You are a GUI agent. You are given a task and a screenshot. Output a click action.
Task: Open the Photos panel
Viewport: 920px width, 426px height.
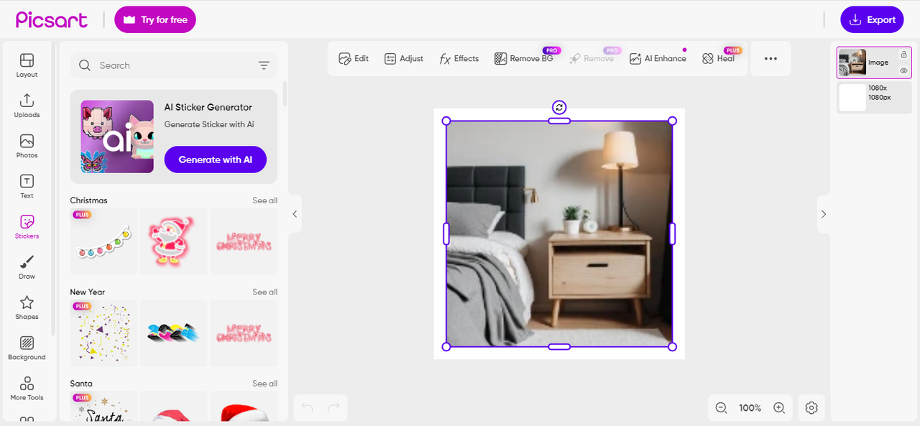(x=27, y=146)
